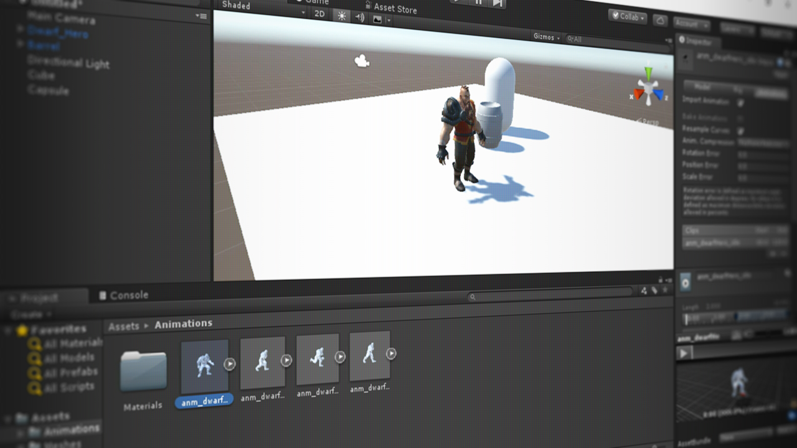Toggle the Resample Curves checkbox
This screenshot has width=797, height=448.
740,131
